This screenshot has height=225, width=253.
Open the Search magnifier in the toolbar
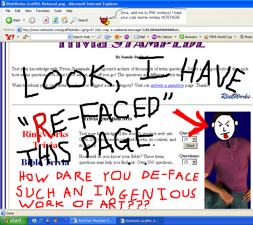[79, 20]
